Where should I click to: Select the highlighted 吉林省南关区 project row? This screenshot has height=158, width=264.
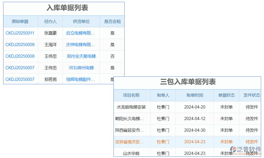[x=132, y=142]
